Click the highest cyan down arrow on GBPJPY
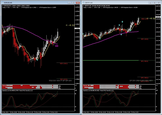162x115 pixels. tap(122, 22)
